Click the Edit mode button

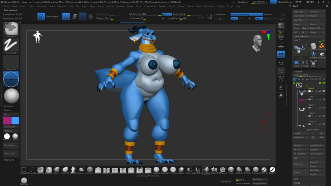(x=41, y=16)
